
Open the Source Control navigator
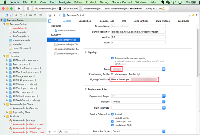11,15
